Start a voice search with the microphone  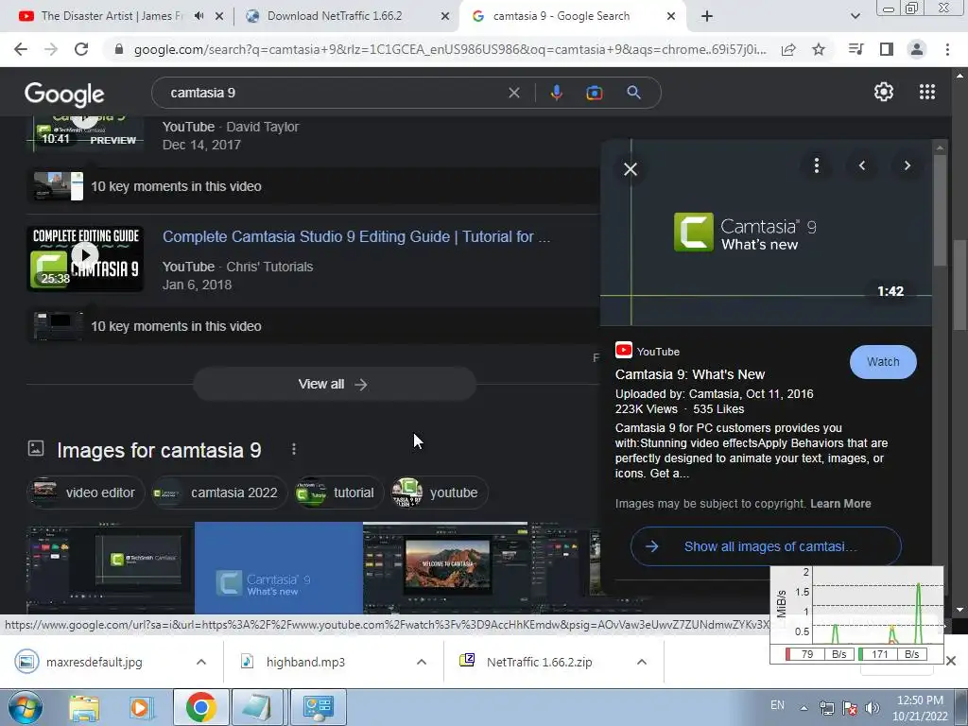coord(556,93)
